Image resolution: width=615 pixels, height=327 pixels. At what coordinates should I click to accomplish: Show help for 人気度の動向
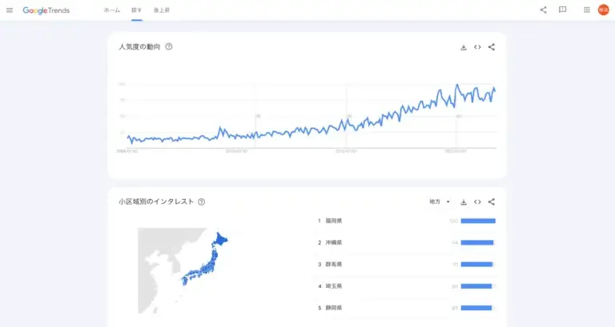point(169,47)
